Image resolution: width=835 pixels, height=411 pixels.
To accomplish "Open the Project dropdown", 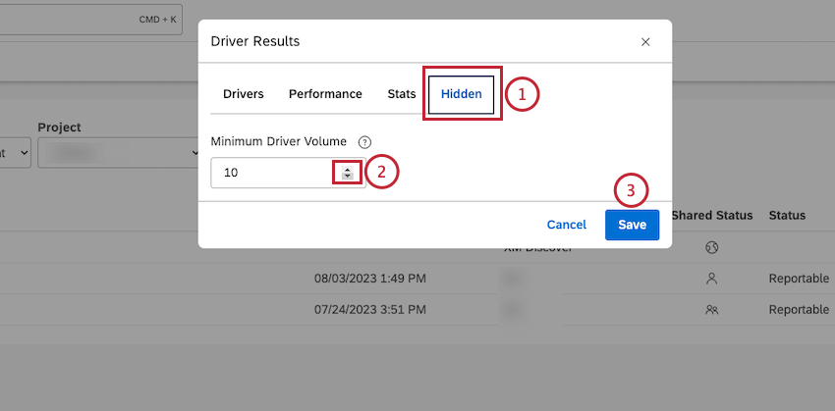I will [x=118, y=153].
